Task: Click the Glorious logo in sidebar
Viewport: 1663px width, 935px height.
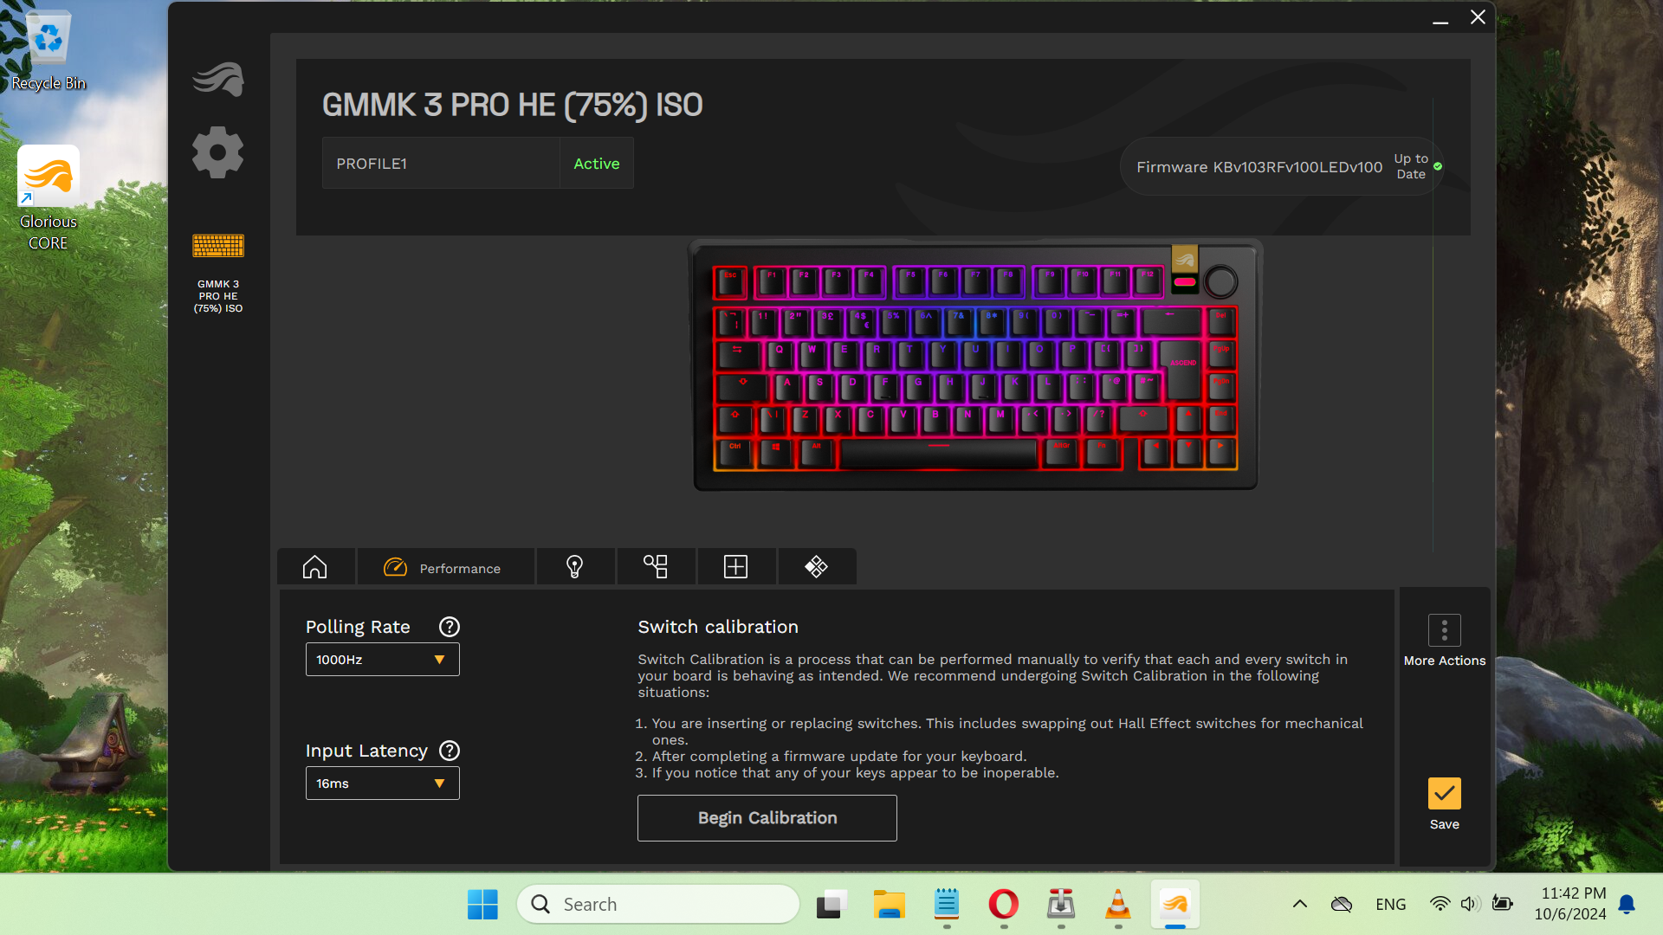Action: [217, 79]
